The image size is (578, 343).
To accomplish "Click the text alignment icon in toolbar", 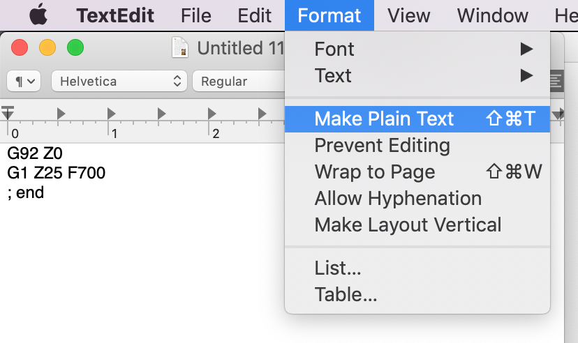I will click(556, 81).
